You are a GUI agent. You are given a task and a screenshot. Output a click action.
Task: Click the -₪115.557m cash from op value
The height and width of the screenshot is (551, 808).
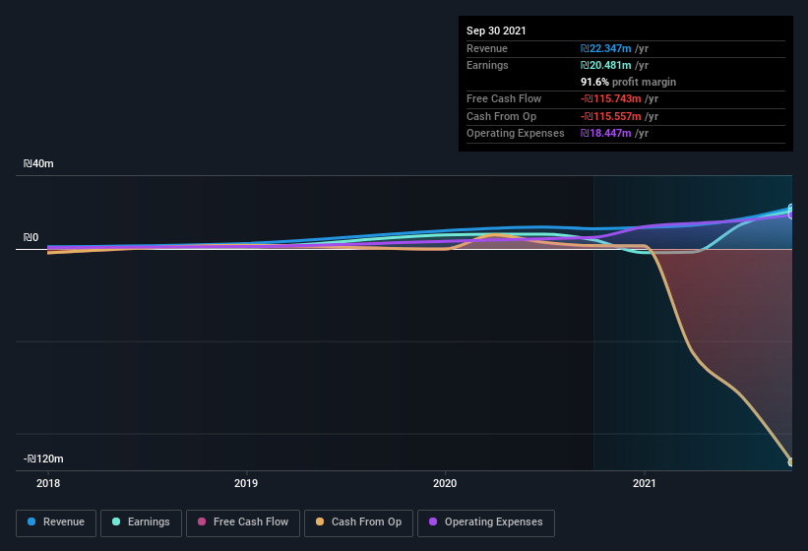tap(610, 116)
